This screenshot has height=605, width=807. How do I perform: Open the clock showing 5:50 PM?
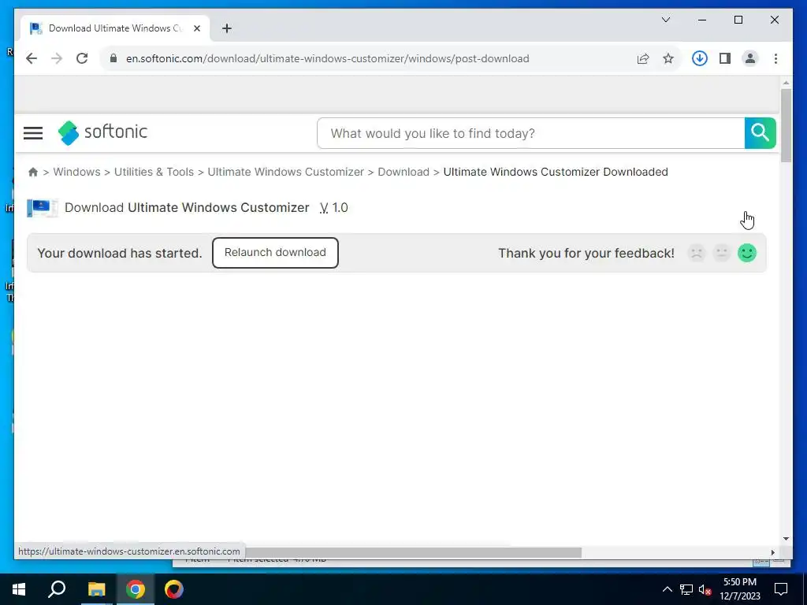740,589
